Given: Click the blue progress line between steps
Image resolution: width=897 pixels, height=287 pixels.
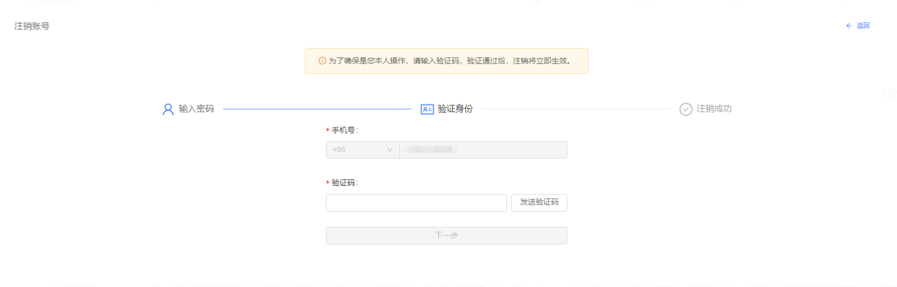Looking at the screenshot, I should 317,109.
